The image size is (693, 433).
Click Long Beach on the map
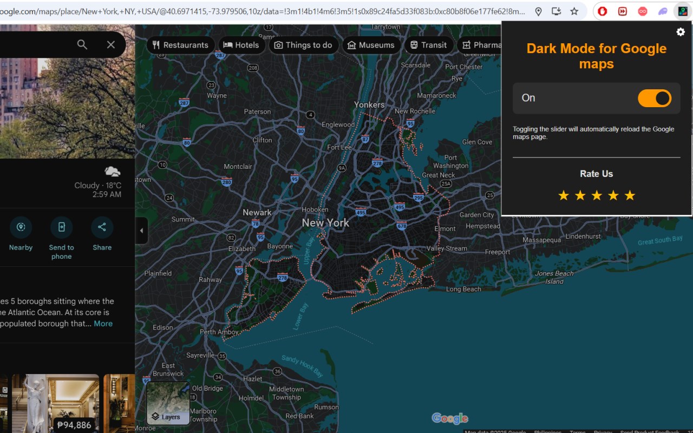tap(463, 290)
